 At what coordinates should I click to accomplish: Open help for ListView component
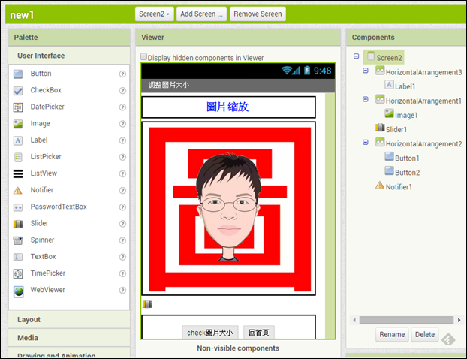point(122,173)
